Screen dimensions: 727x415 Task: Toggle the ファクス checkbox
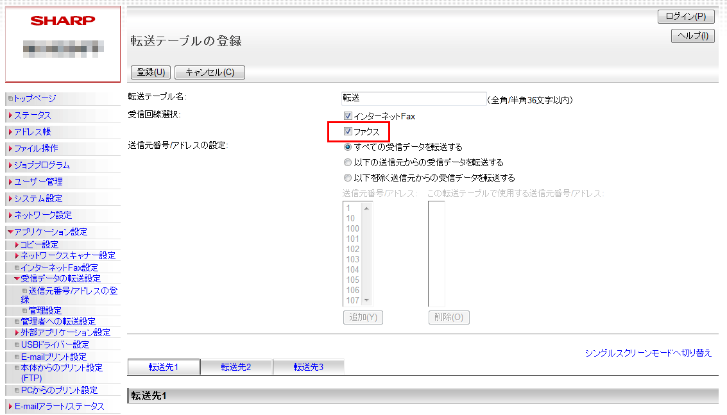click(348, 131)
